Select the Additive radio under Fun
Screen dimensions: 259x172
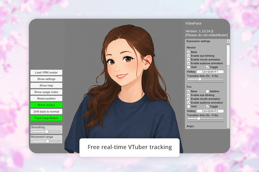[x=207, y=91]
